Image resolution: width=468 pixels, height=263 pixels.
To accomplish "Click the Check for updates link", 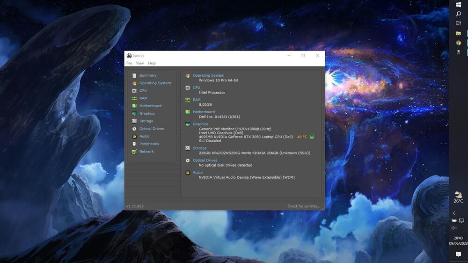I will pyautogui.click(x=303, y=206).
